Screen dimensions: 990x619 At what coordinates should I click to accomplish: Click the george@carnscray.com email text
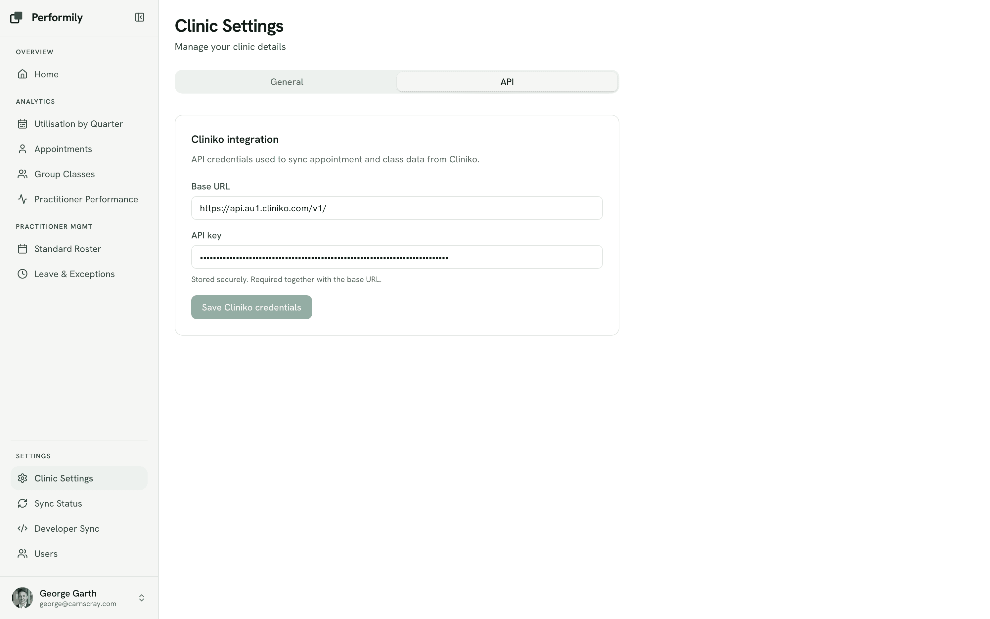tap(78, 604)
